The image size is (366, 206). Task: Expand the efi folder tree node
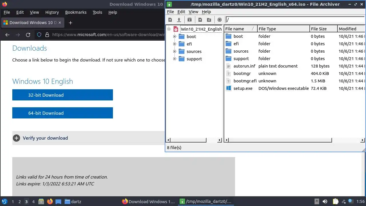click(174, 44)
